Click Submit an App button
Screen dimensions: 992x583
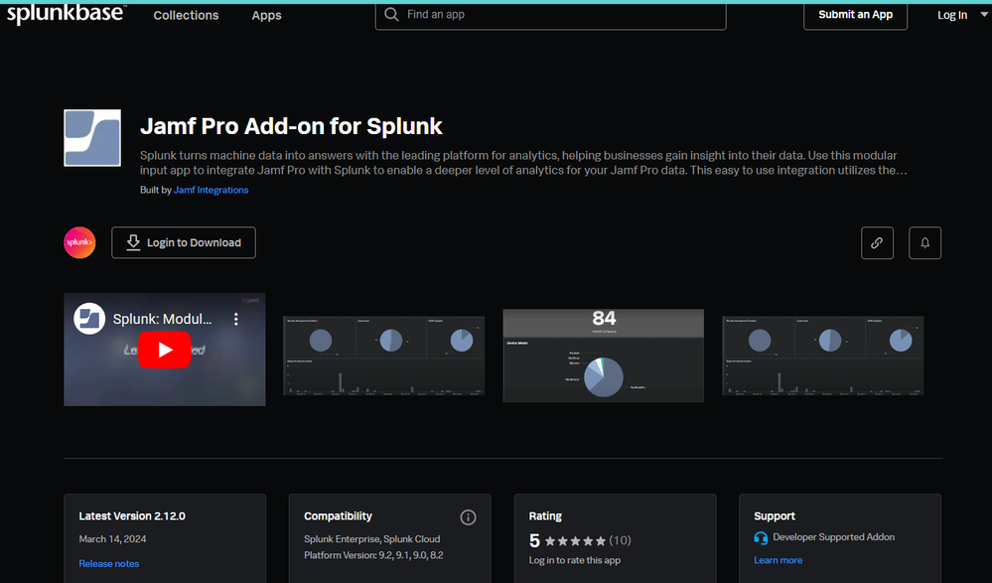[855, 15]
